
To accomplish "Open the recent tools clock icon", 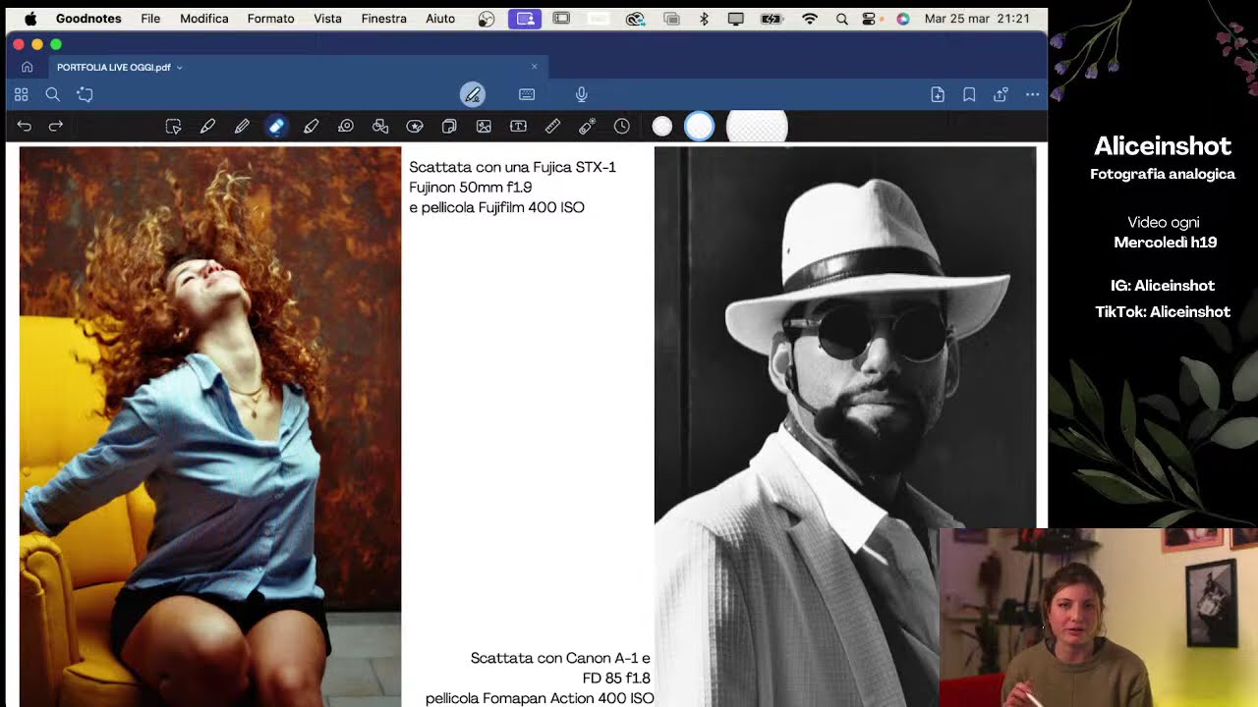I will pyautogui.click(x=622, y=126).
